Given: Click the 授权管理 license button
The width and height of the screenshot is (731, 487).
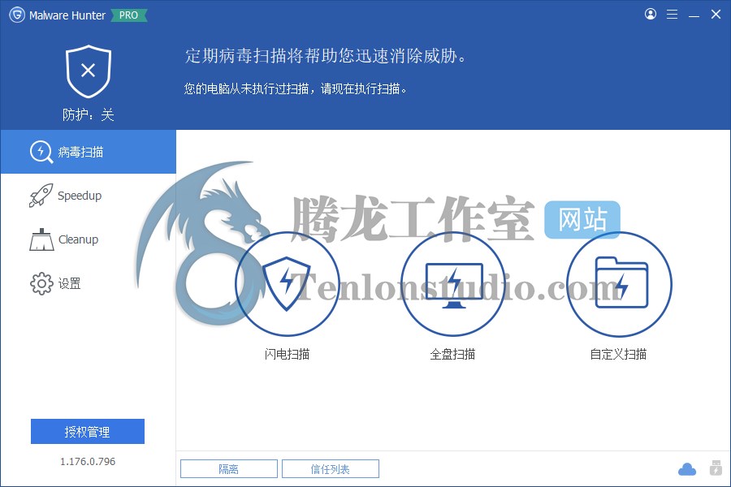Looking at the screenshot, I should pos(88,432).
